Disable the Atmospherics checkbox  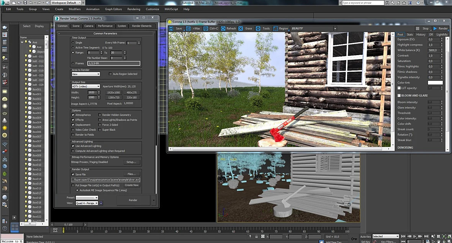coord(73,115)
